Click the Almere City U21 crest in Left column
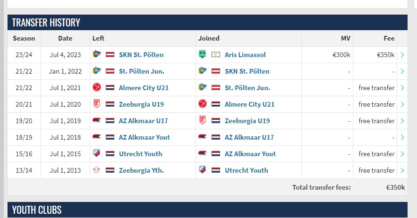 pyautogui.click(x=96, y=87)
